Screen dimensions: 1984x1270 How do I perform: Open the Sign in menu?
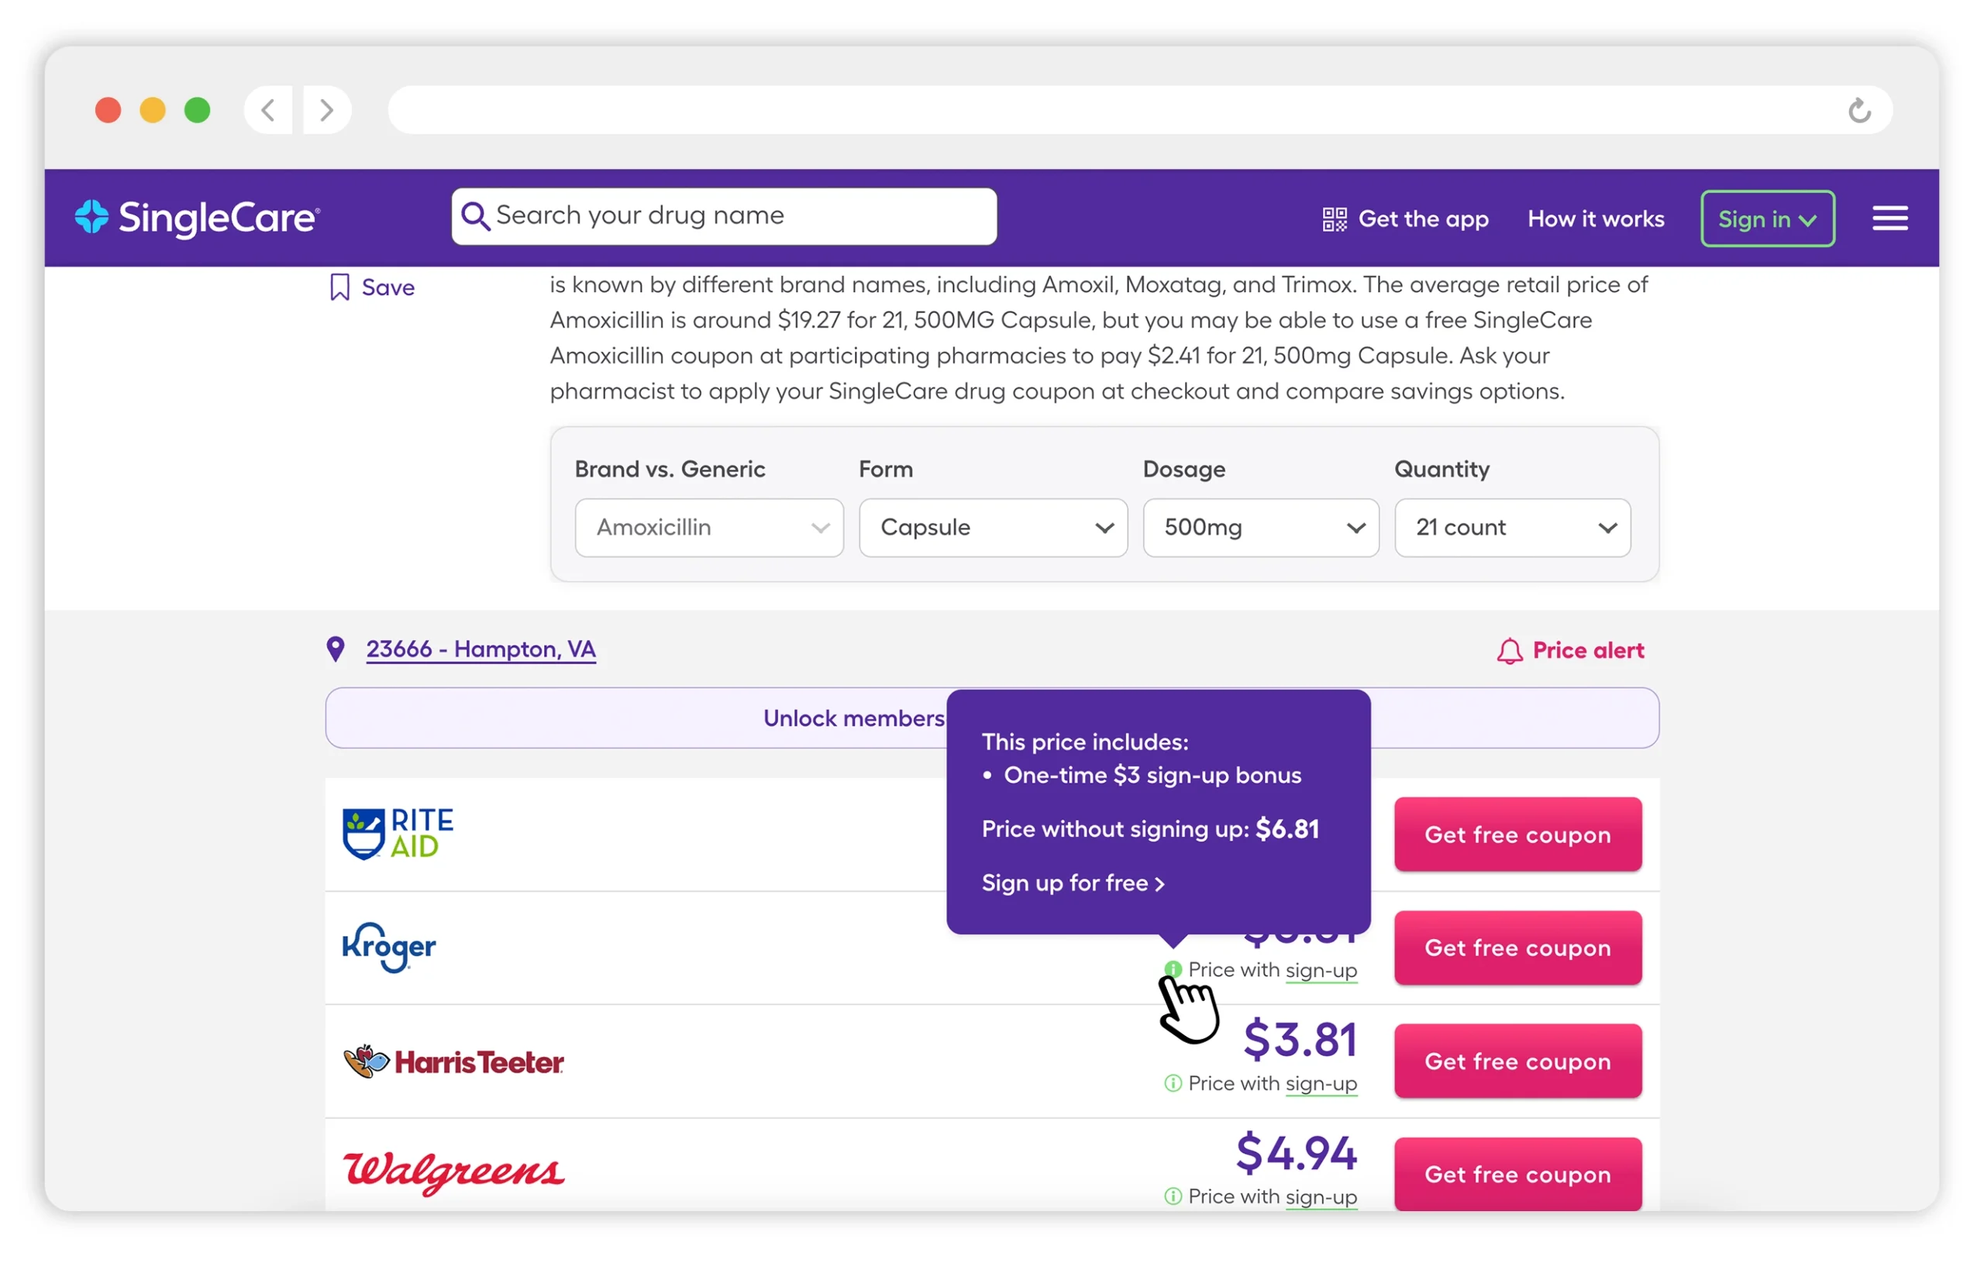point(1767,218)
